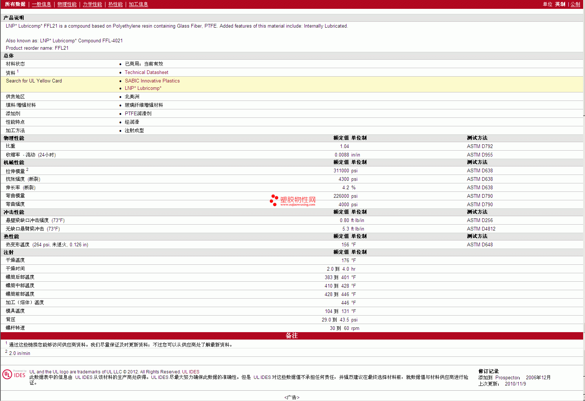
Task: Click the 干燥时间 row label
Action: [x=15, y=269]
